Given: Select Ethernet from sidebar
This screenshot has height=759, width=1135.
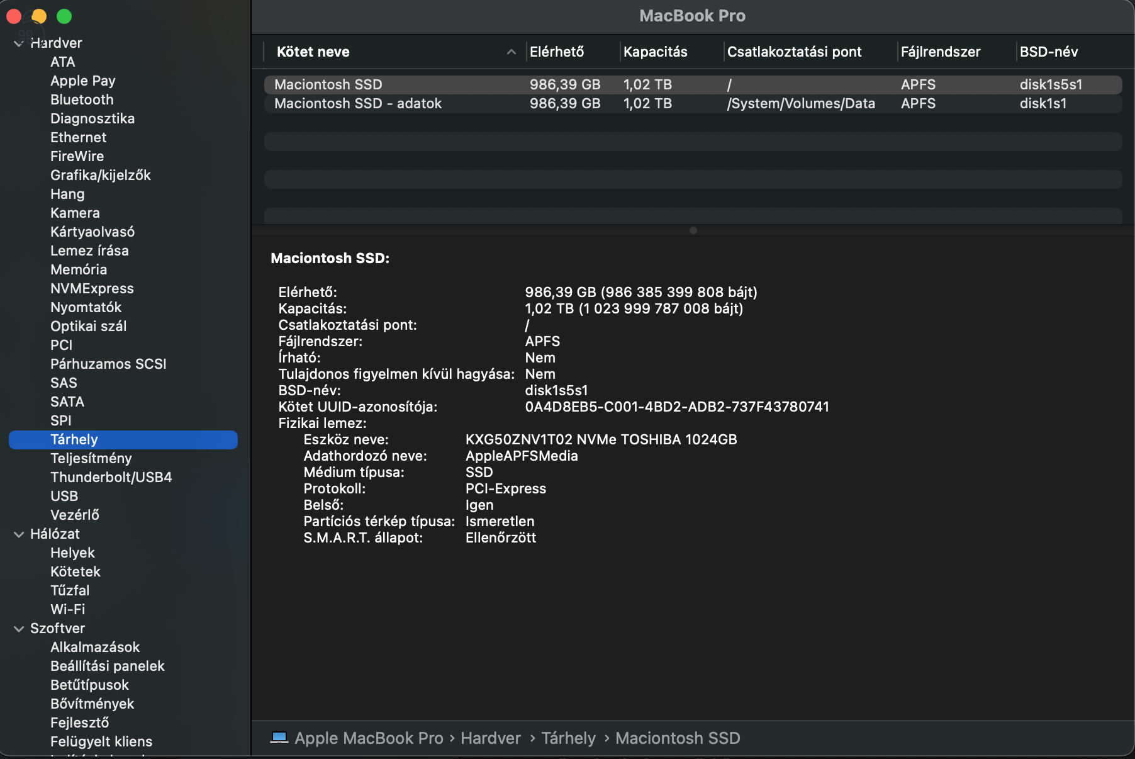Looking at the screenshot, I should [x=78, y=137].
